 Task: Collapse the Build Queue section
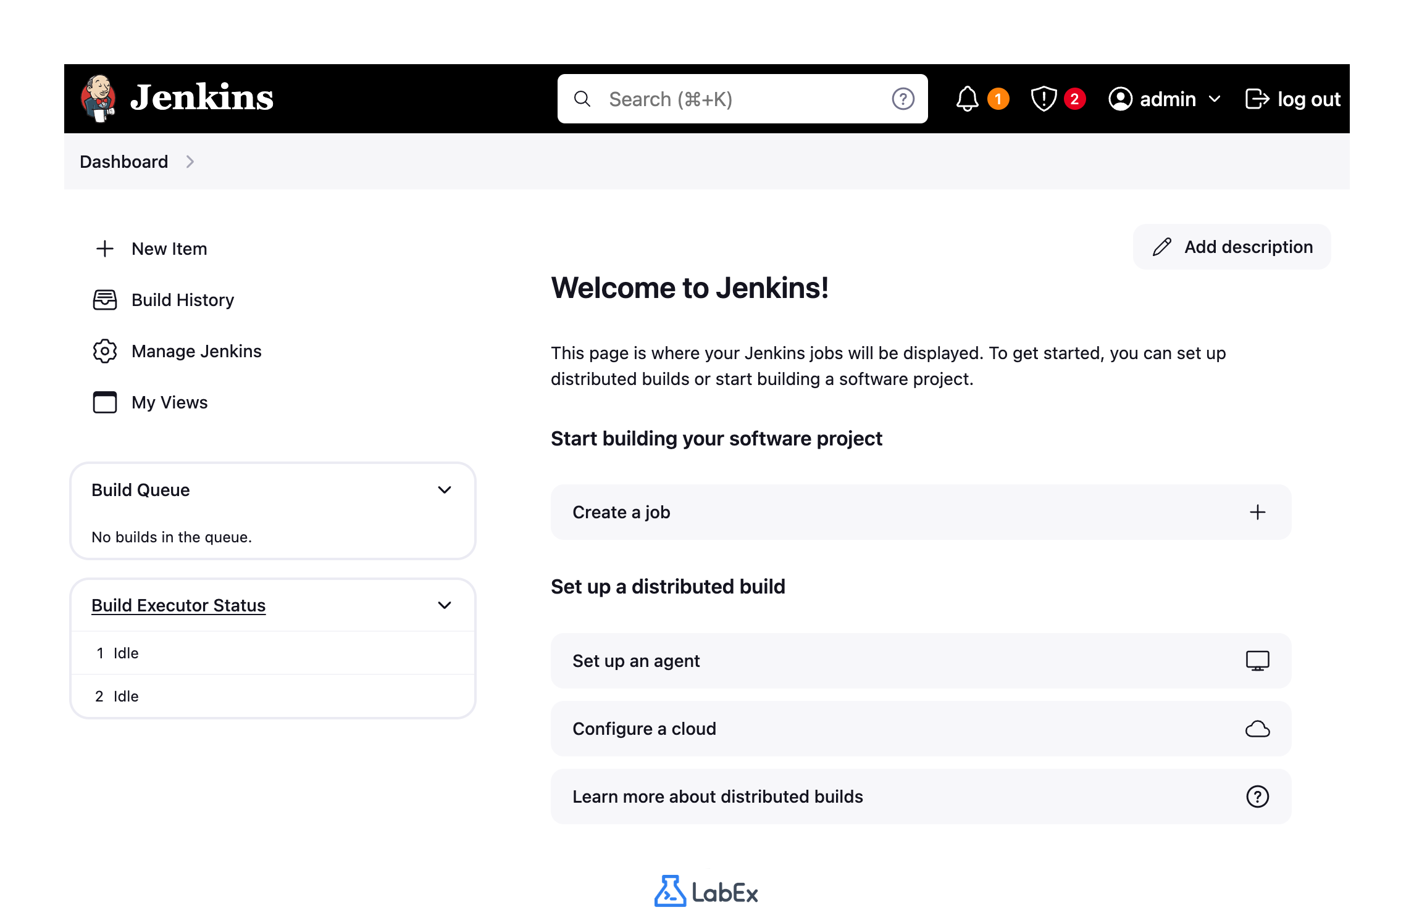tap(444, 489)
